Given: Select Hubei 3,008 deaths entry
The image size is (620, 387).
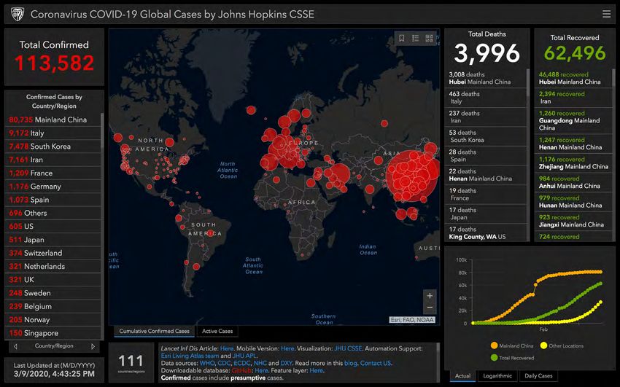Looking at the screenshot, I should (x=486, y=78).
